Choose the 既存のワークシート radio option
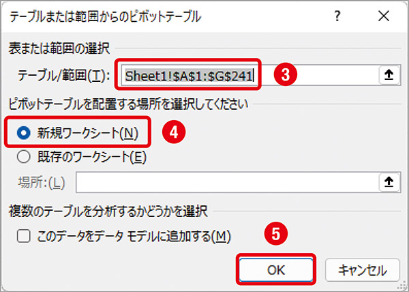 (25, 156)
